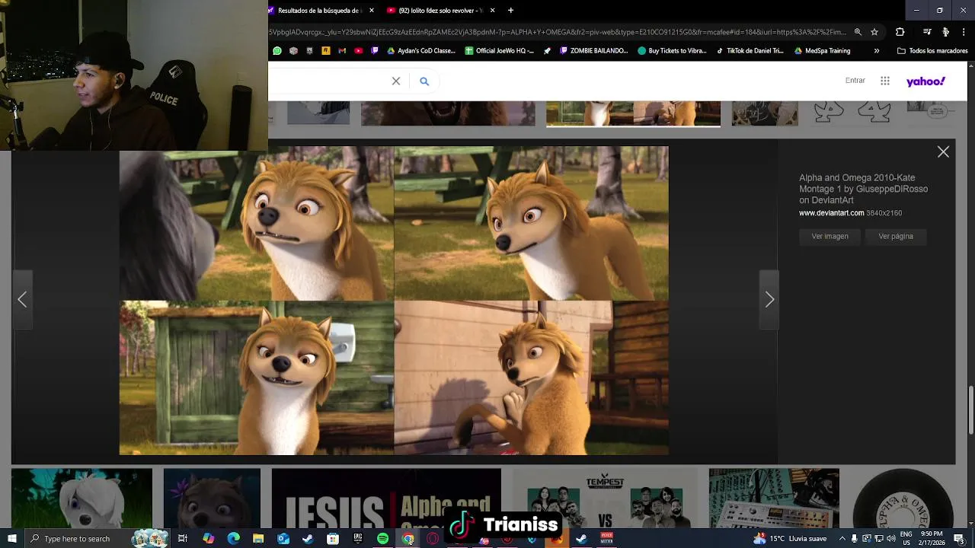The height and width of the screenshot is (548, 975).
Task: Expand the hidden system tray icons chevron
Action: [x=842, y=539]
